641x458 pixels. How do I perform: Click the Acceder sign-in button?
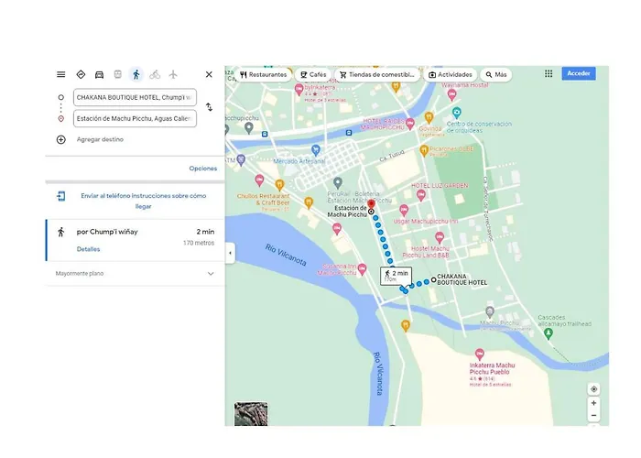point(579,73)
